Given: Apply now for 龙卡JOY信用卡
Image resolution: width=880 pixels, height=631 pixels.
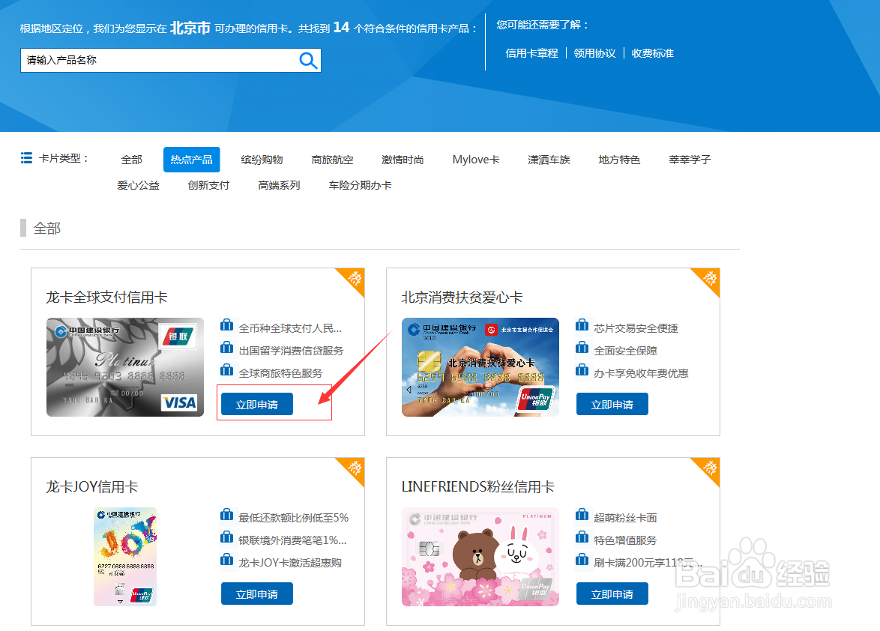Looking at the screenshot, I should pyautogui.click(x=257, y=594).
